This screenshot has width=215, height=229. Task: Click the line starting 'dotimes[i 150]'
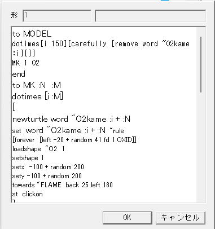pyautogui.click(x=100, y=44)
